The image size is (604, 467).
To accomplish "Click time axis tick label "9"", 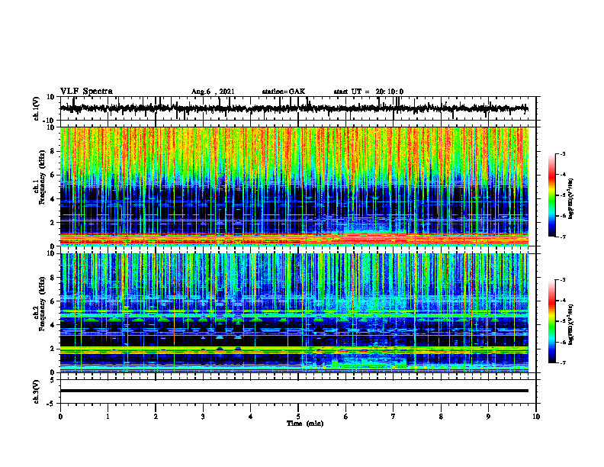I will [x=488, y=417].
